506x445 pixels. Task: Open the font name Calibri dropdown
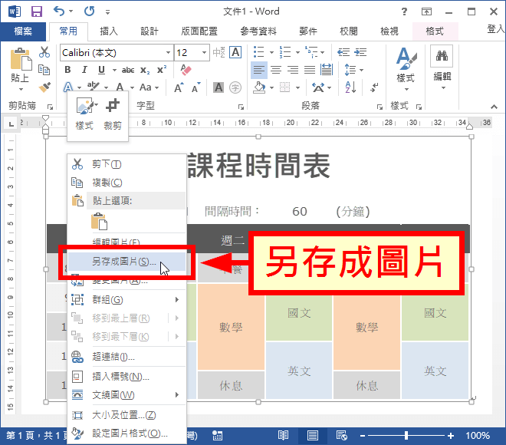(168, 52)
